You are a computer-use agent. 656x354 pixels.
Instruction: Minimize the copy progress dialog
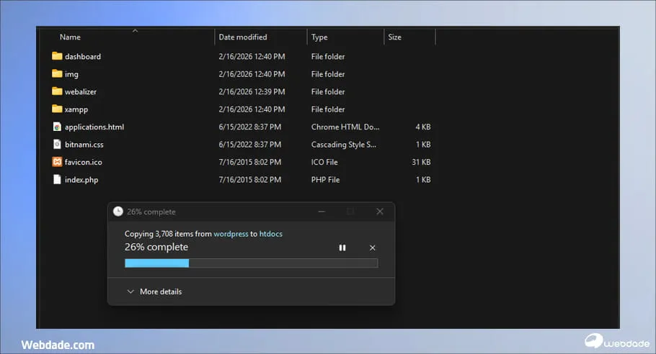[x=322, y=212]
